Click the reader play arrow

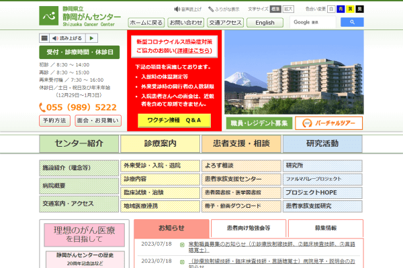(x=91, y=38)
